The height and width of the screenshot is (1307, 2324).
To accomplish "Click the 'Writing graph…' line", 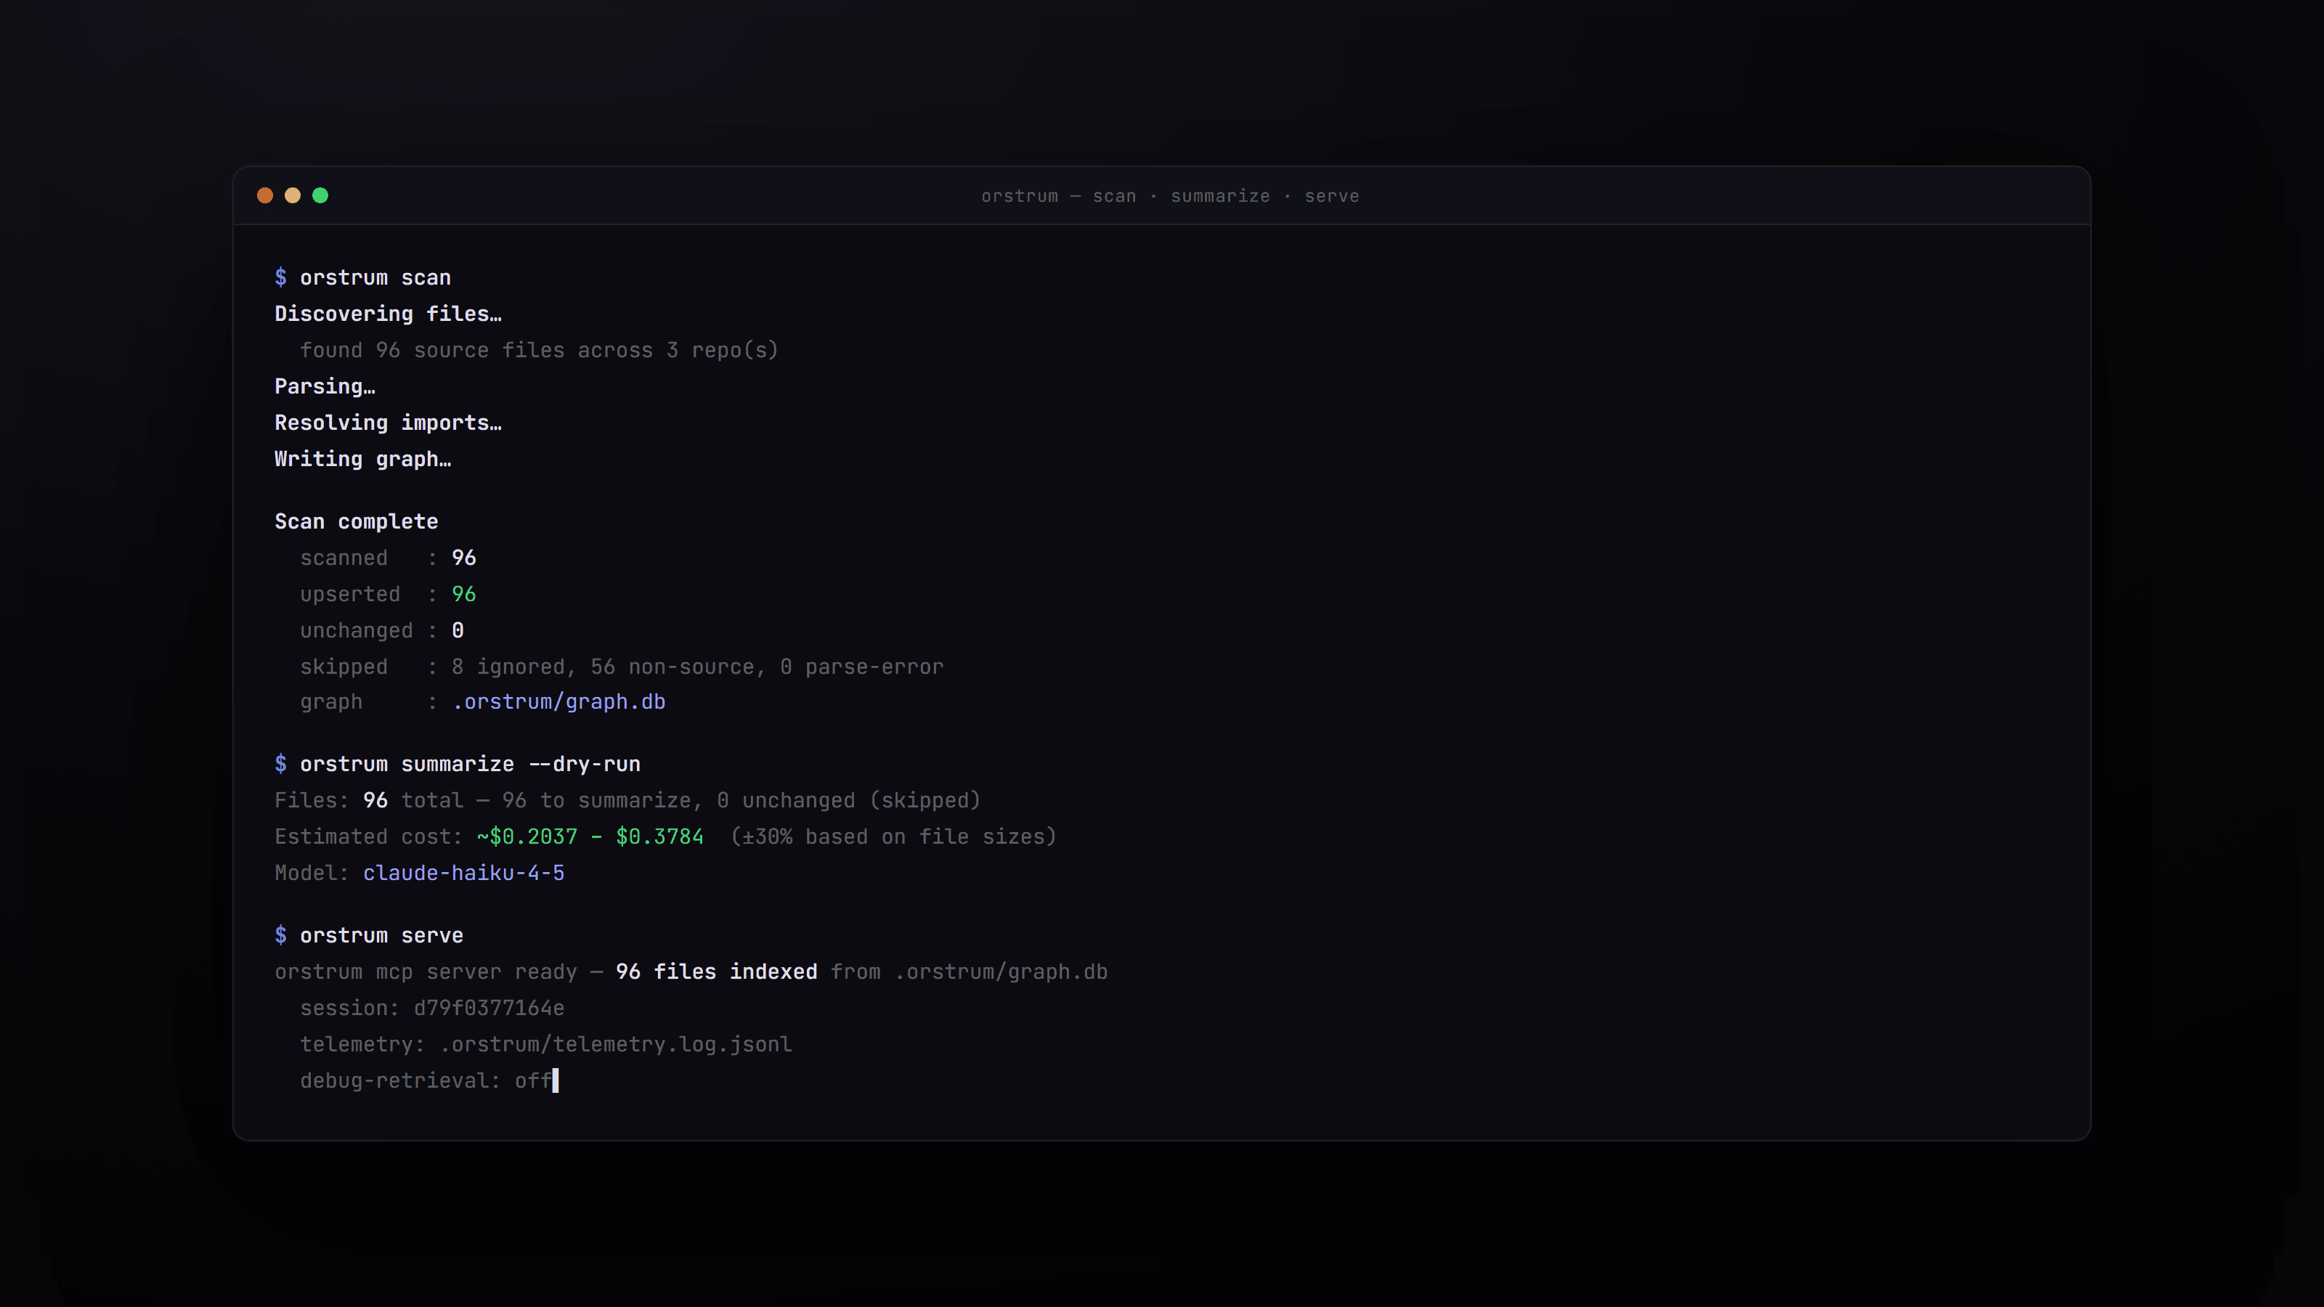I will click(x=362, y=459).
